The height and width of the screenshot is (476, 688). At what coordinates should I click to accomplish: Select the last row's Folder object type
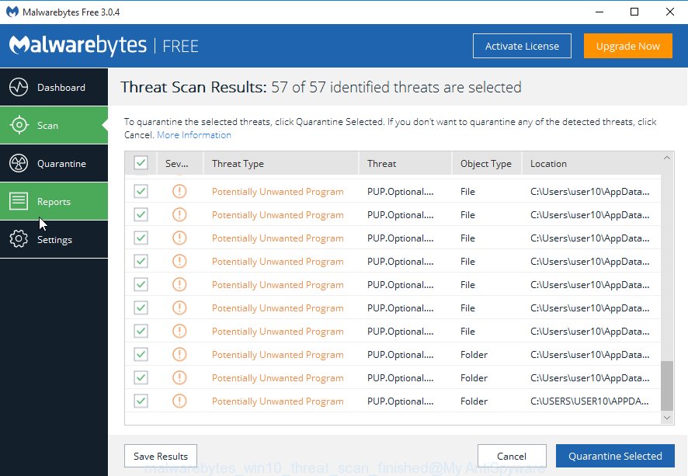pos(474,401)
